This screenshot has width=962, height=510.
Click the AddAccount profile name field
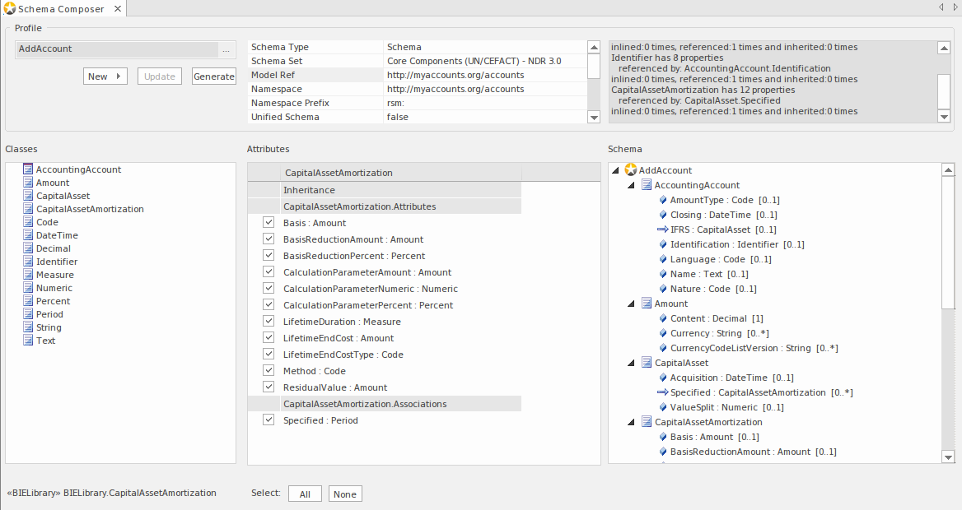[115, 49]
